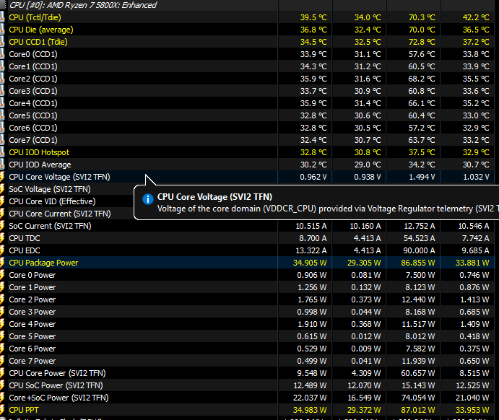Click the Core5 (CCD1) label

point(33,115)
